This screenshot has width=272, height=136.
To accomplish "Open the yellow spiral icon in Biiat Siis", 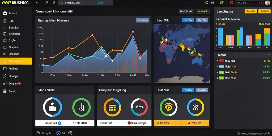I will tap(168, 107).
